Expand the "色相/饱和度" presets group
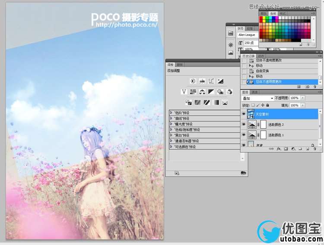 (171, 129)
